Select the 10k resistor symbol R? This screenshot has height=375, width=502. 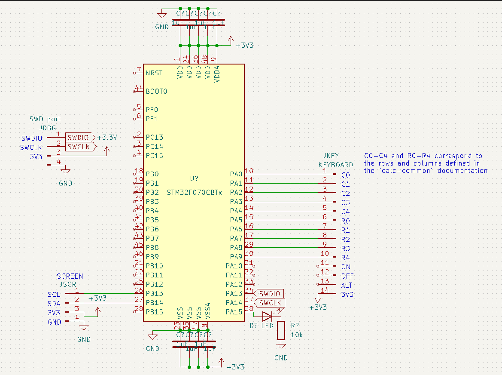pyautogui.click(x=281, y=330)
